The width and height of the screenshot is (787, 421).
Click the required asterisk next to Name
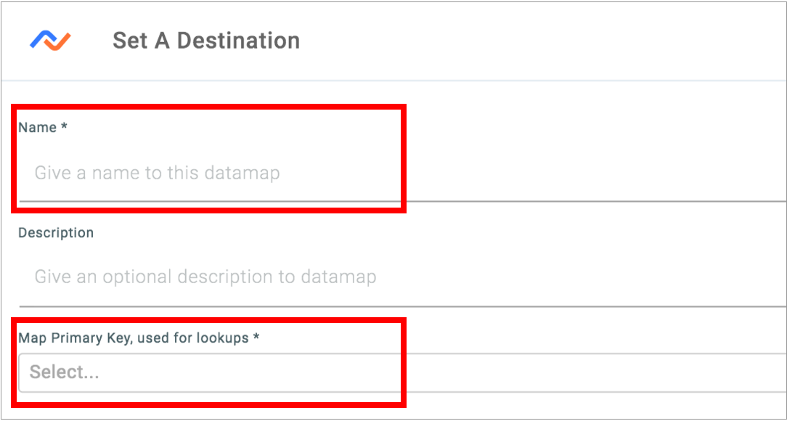pos(64,126)
